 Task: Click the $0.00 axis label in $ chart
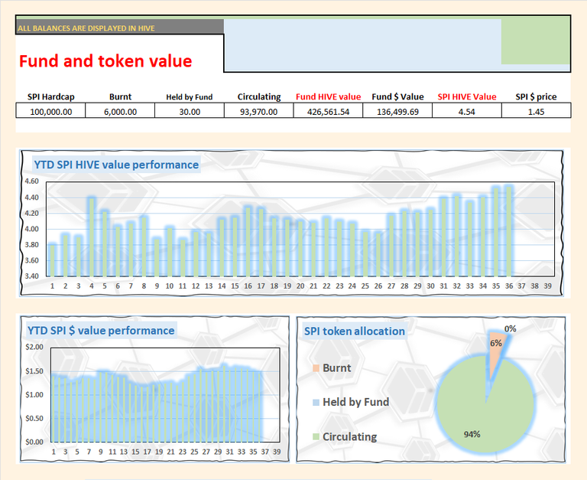34,442
